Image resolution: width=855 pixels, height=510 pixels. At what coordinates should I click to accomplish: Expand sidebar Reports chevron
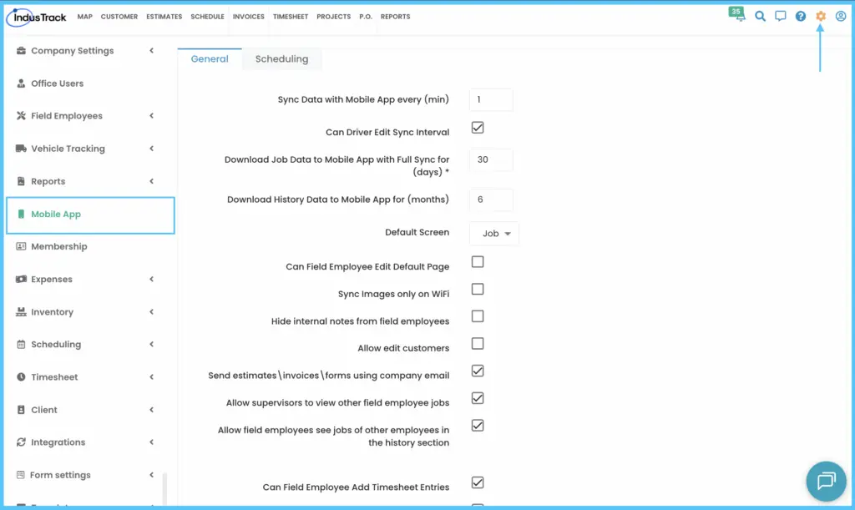coord(152,181)
